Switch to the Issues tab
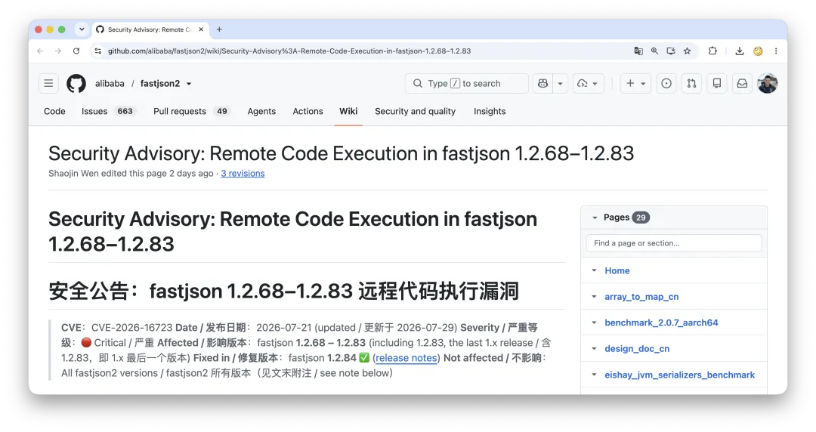816x432 pixels. [108, 111]
